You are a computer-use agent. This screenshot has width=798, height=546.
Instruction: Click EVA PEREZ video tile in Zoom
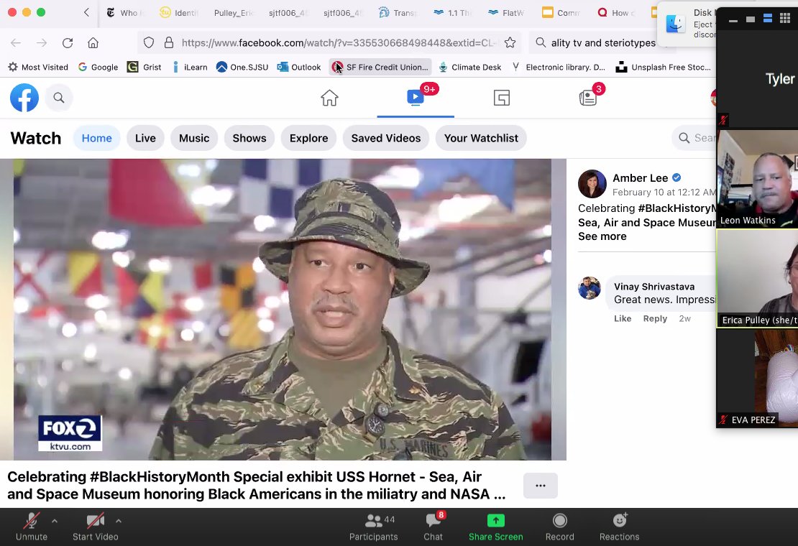point(757,378)
